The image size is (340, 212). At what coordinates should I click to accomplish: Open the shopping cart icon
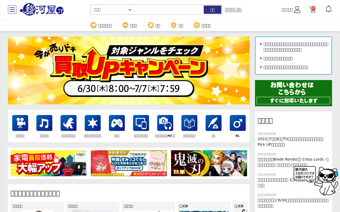tap(313, 10)
